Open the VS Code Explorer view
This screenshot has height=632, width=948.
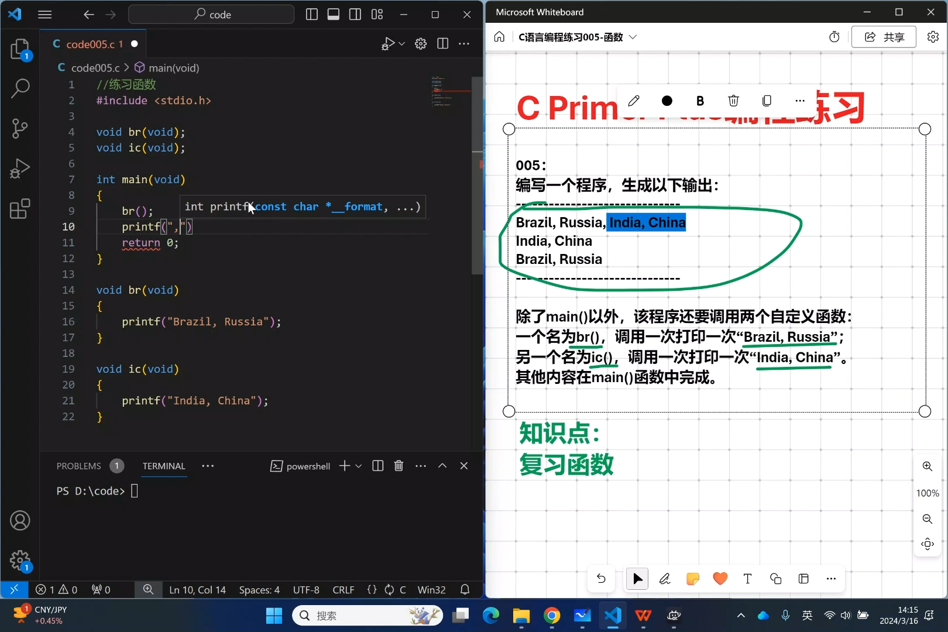click(x=20, y=49)
